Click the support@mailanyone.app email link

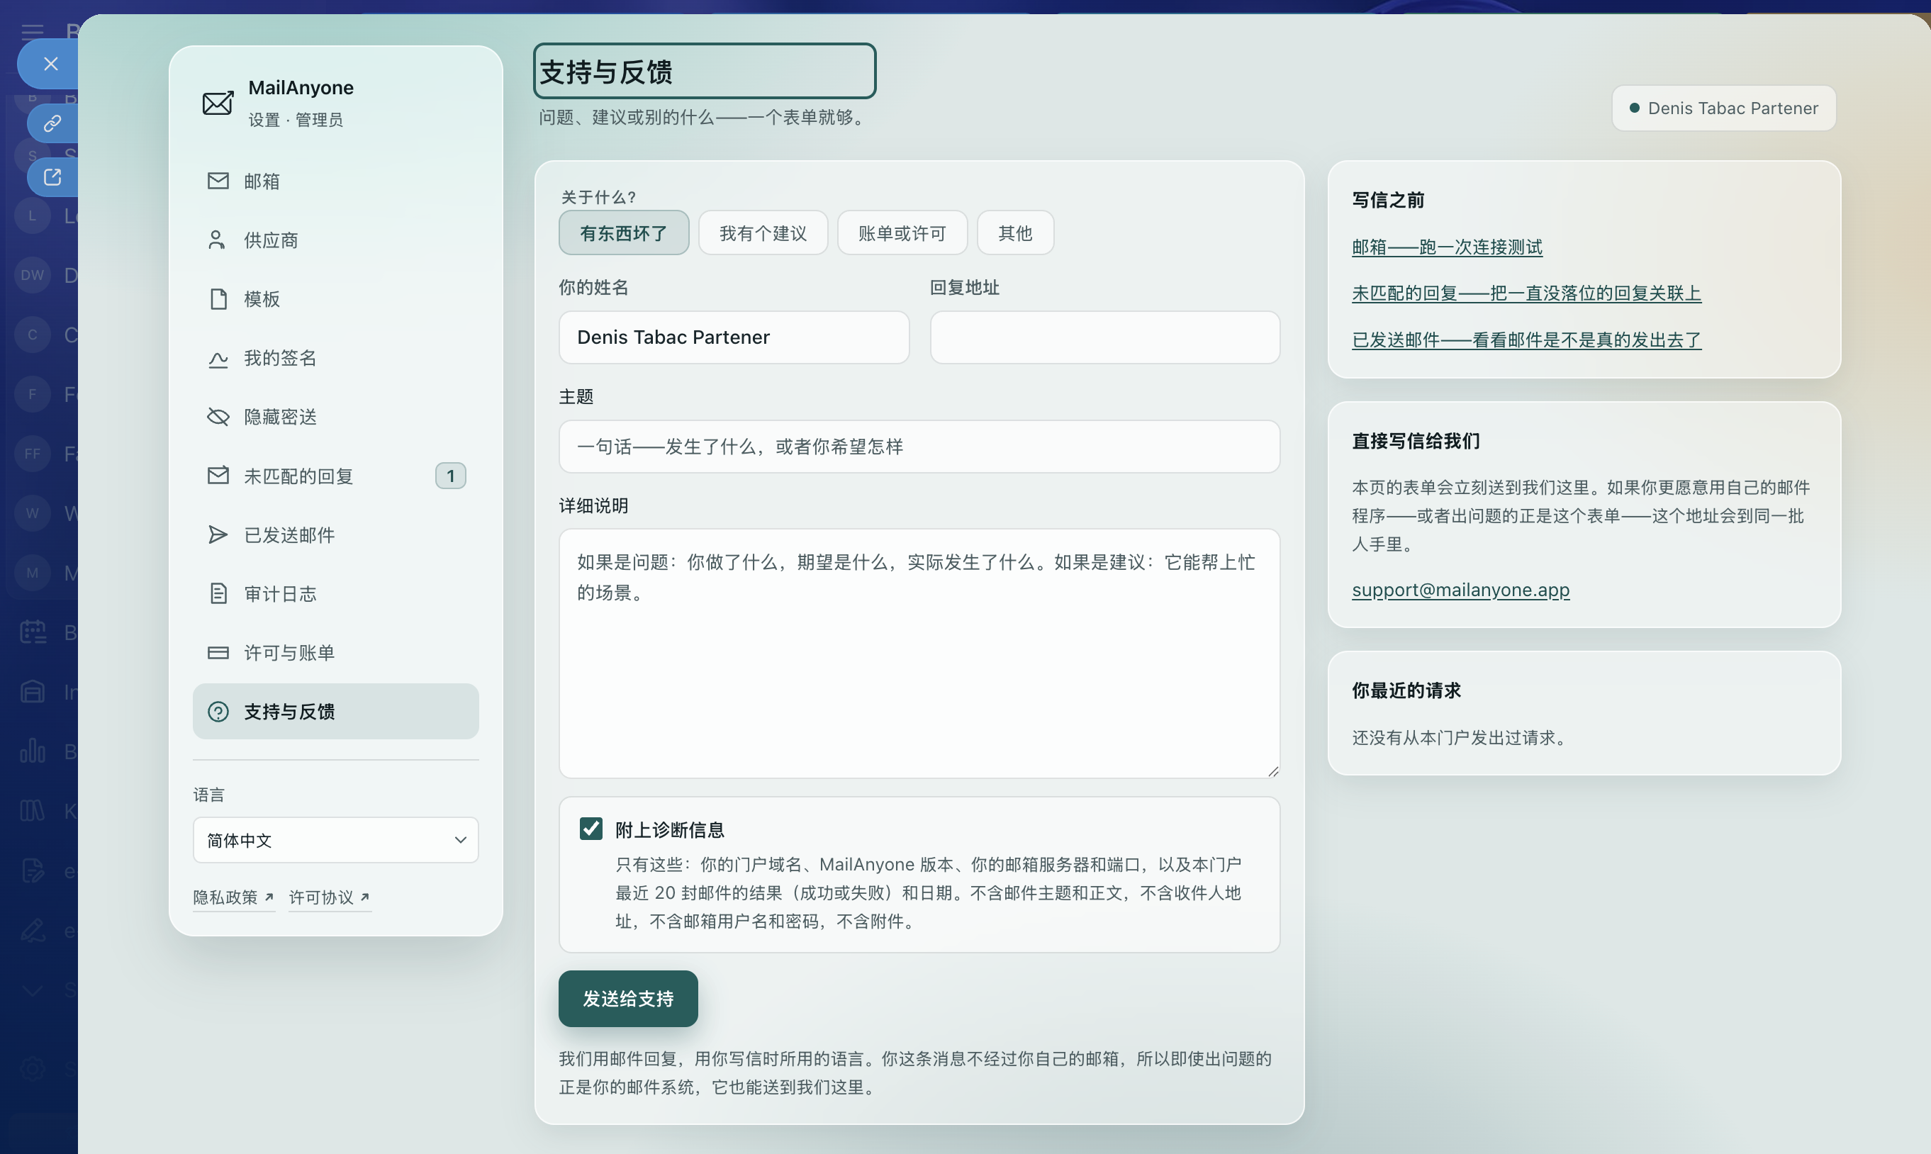coord(1460,590)
